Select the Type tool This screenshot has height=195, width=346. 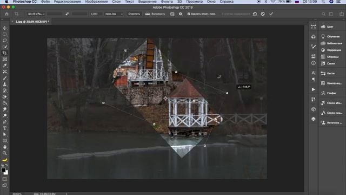[5, 128]
